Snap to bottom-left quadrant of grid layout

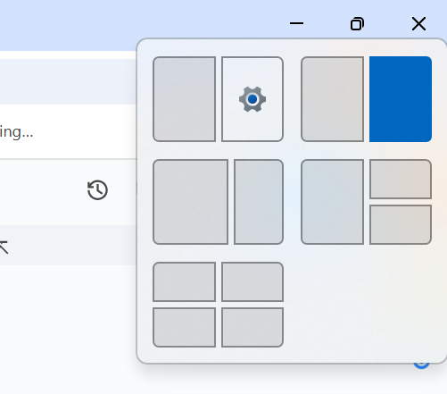tap(185, 327)
